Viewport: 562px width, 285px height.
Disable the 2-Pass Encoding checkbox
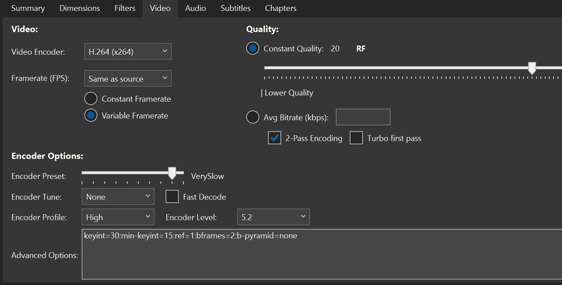point(275,138)
